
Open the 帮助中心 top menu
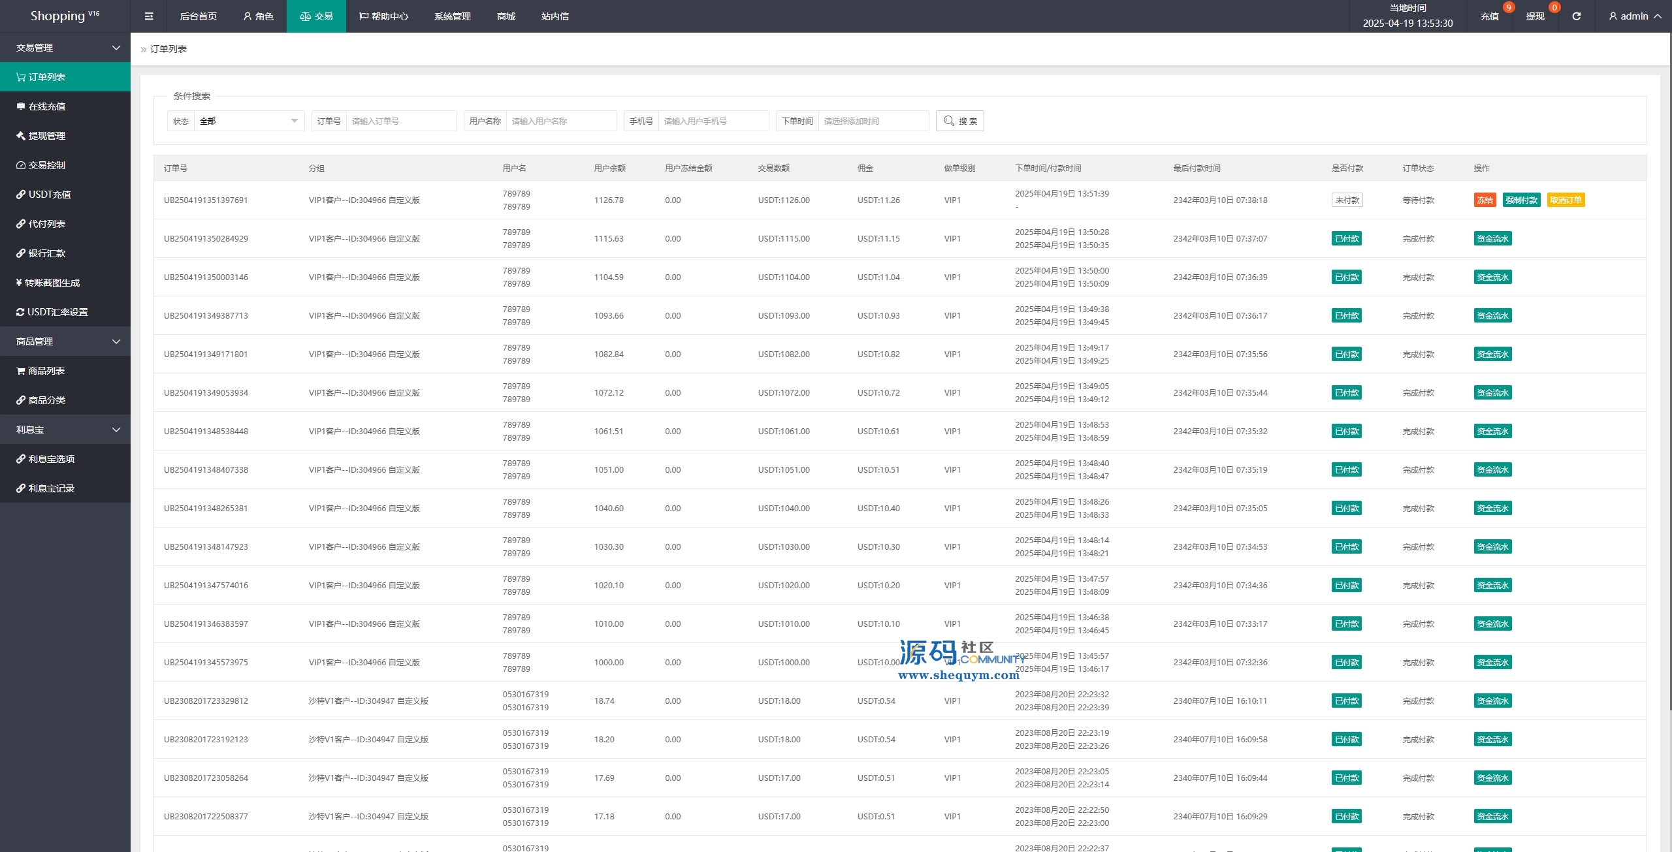383,16
